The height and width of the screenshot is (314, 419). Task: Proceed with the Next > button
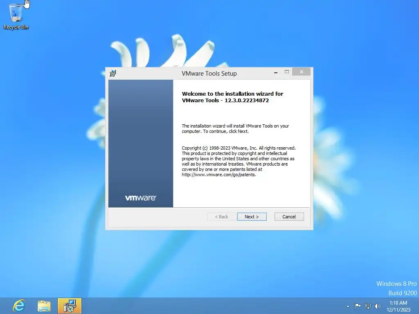pyautogui.click(x=252, y=217)
